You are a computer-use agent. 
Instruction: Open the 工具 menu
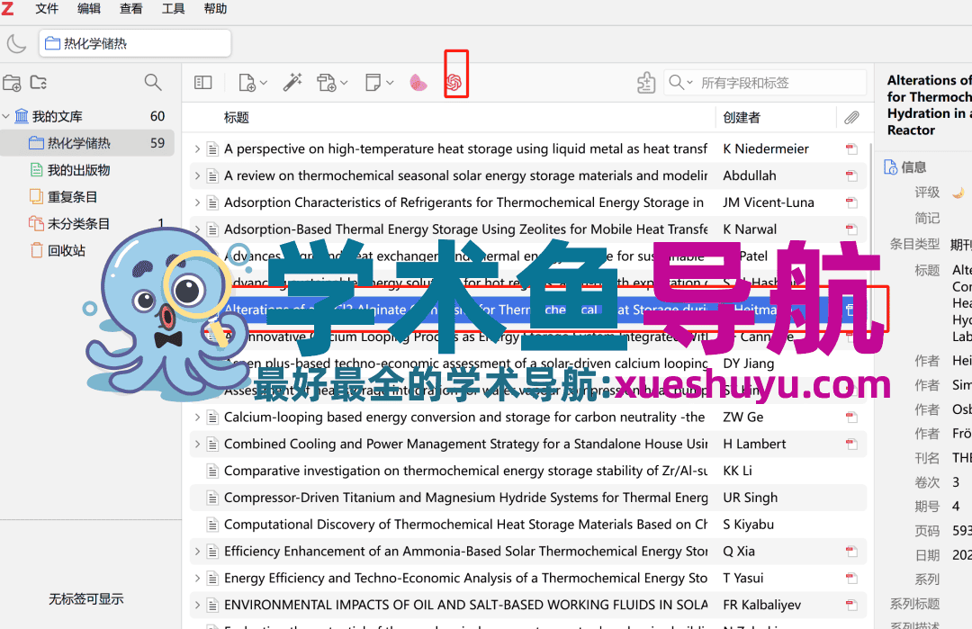(173, 9)
